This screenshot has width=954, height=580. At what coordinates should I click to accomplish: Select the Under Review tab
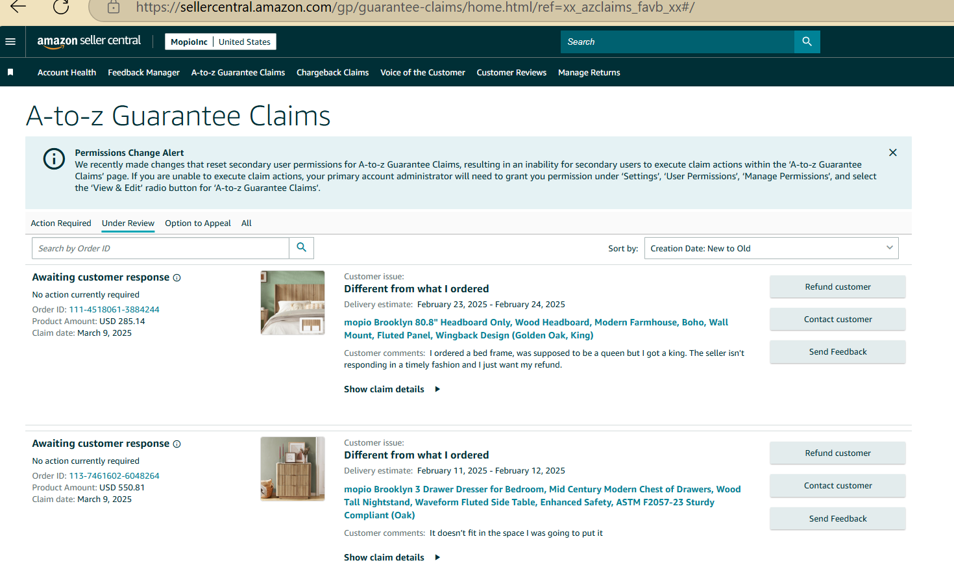[128, 223]
